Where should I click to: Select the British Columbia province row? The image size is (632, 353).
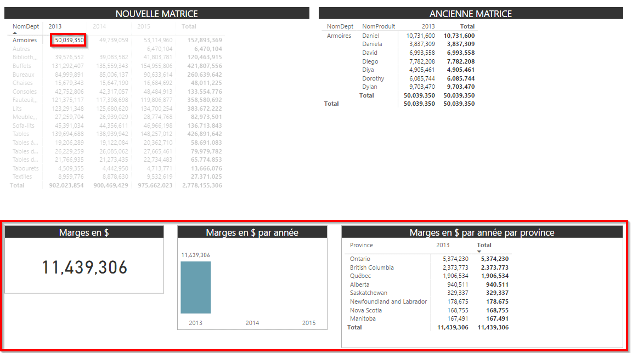[371, 267]
